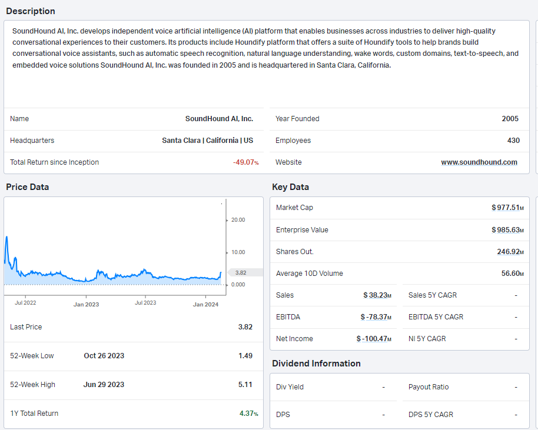Click the Jan 2023 chart axis label
This screenshot has height=430, width=538.
click(x=86, y=304)
